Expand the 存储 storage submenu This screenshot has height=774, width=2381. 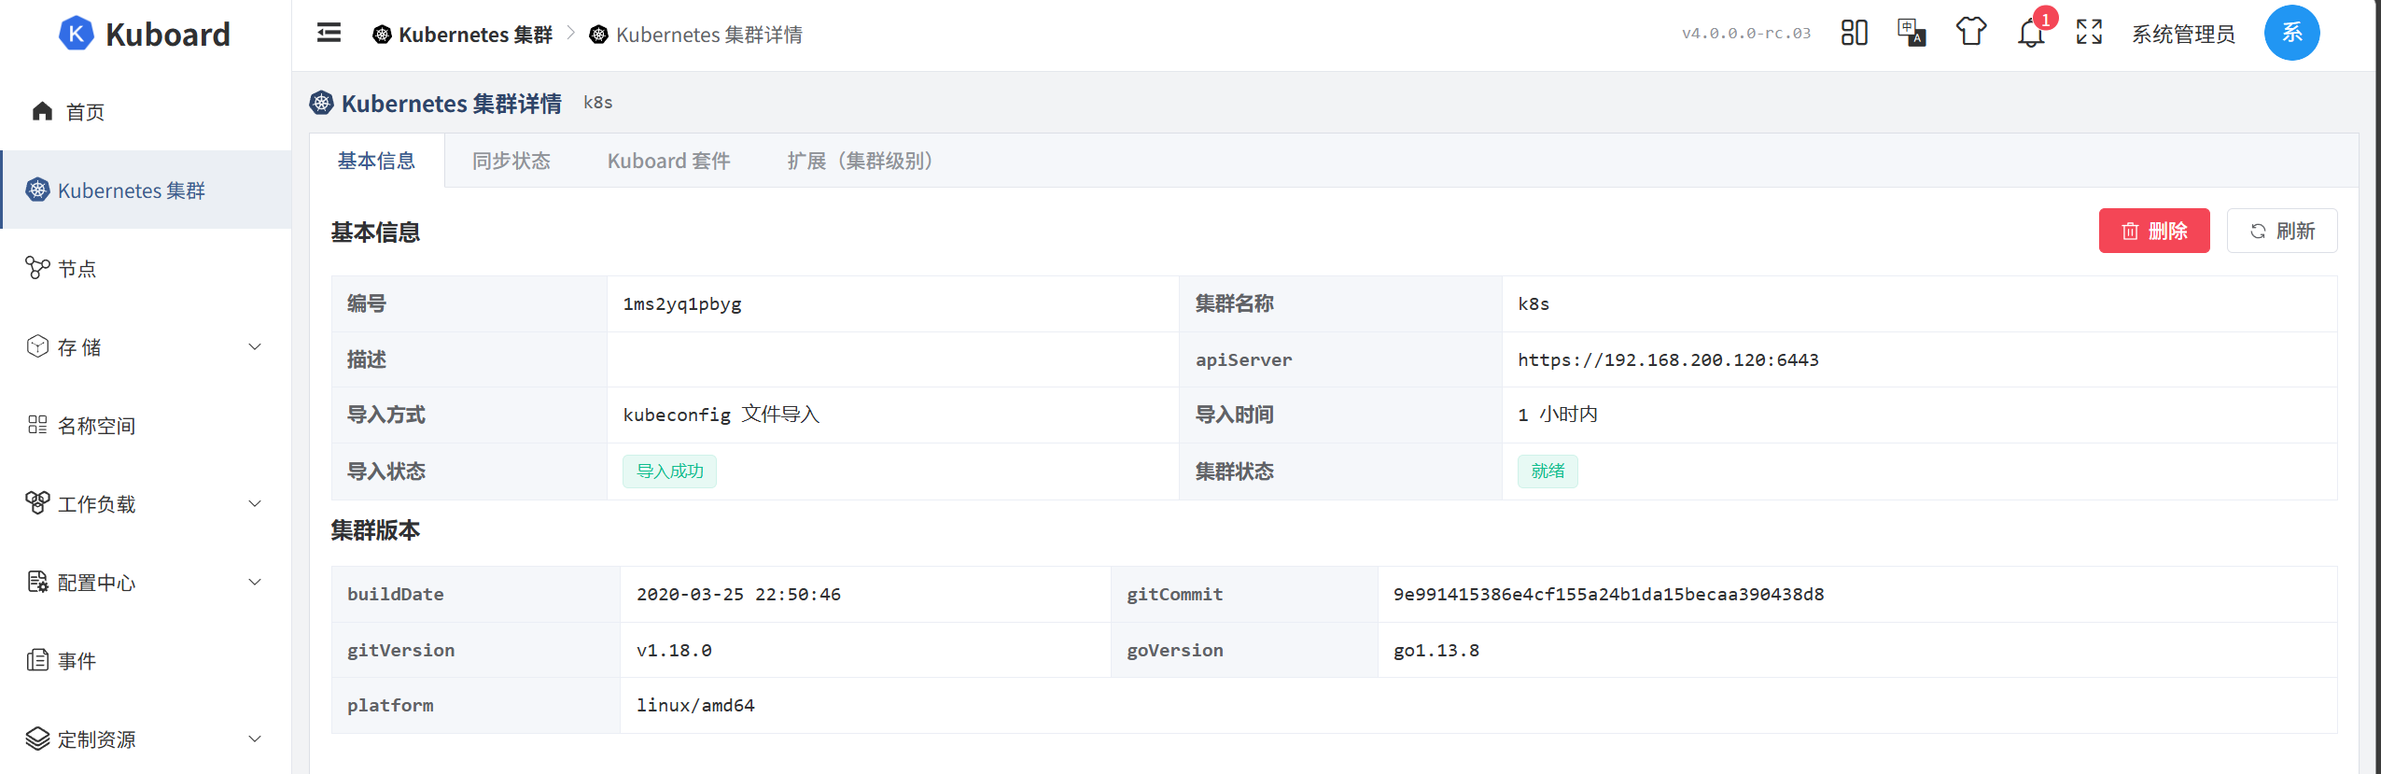(x=146, y=347)
